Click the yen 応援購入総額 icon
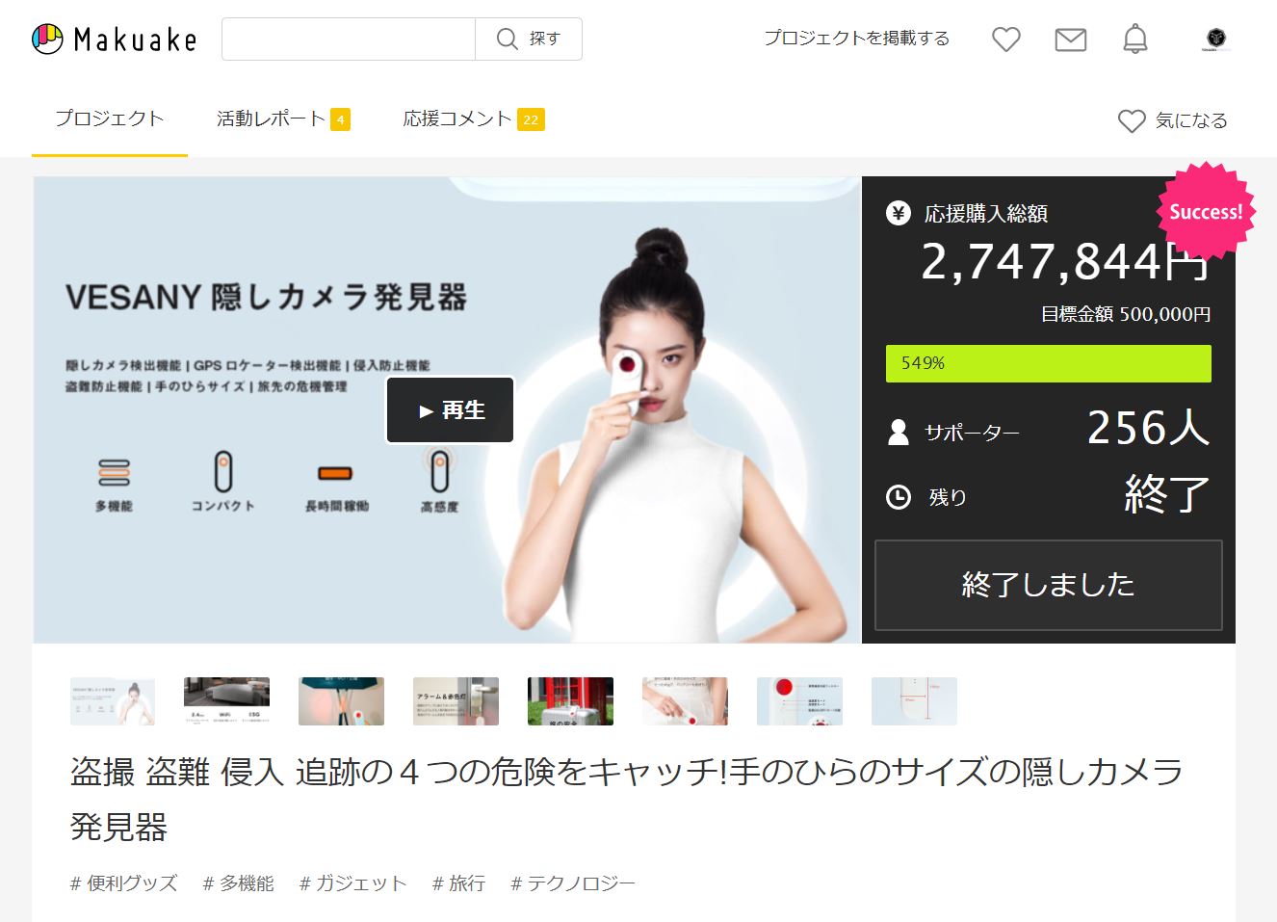The height and width of the screenshot is (922, 1277). [899, 213]
